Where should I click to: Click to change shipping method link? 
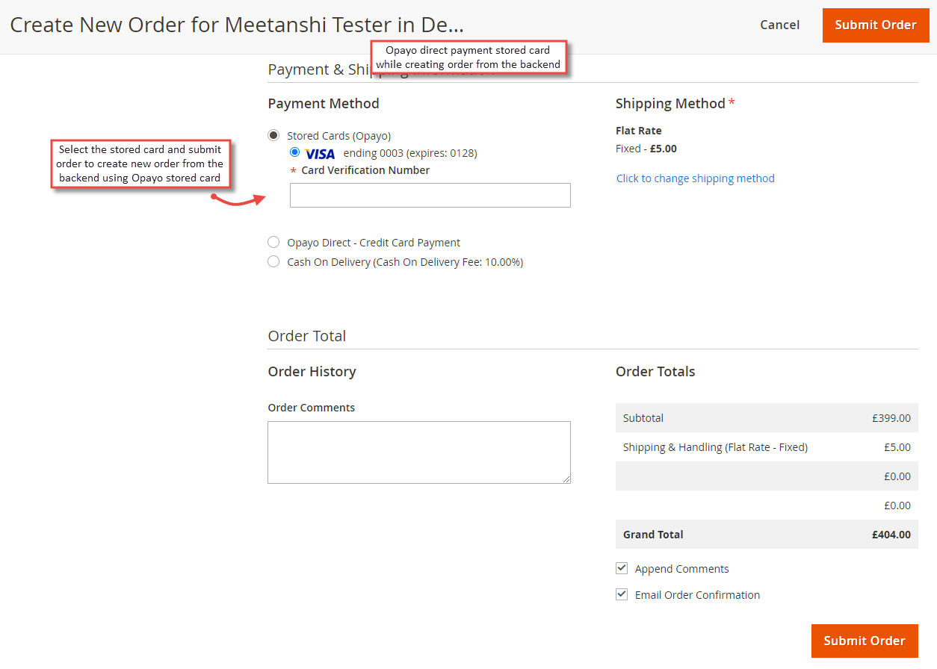[696, 178]
